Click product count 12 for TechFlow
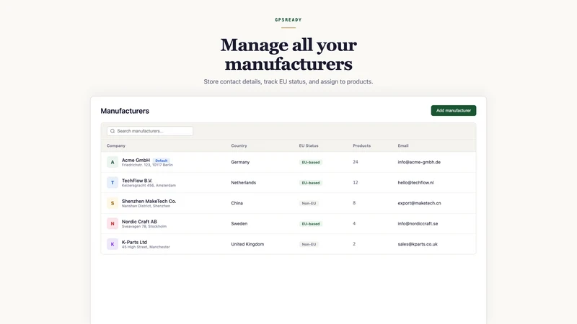Image resolution: width=577 pixels, height=324 pixels. [x=356, y=183]
